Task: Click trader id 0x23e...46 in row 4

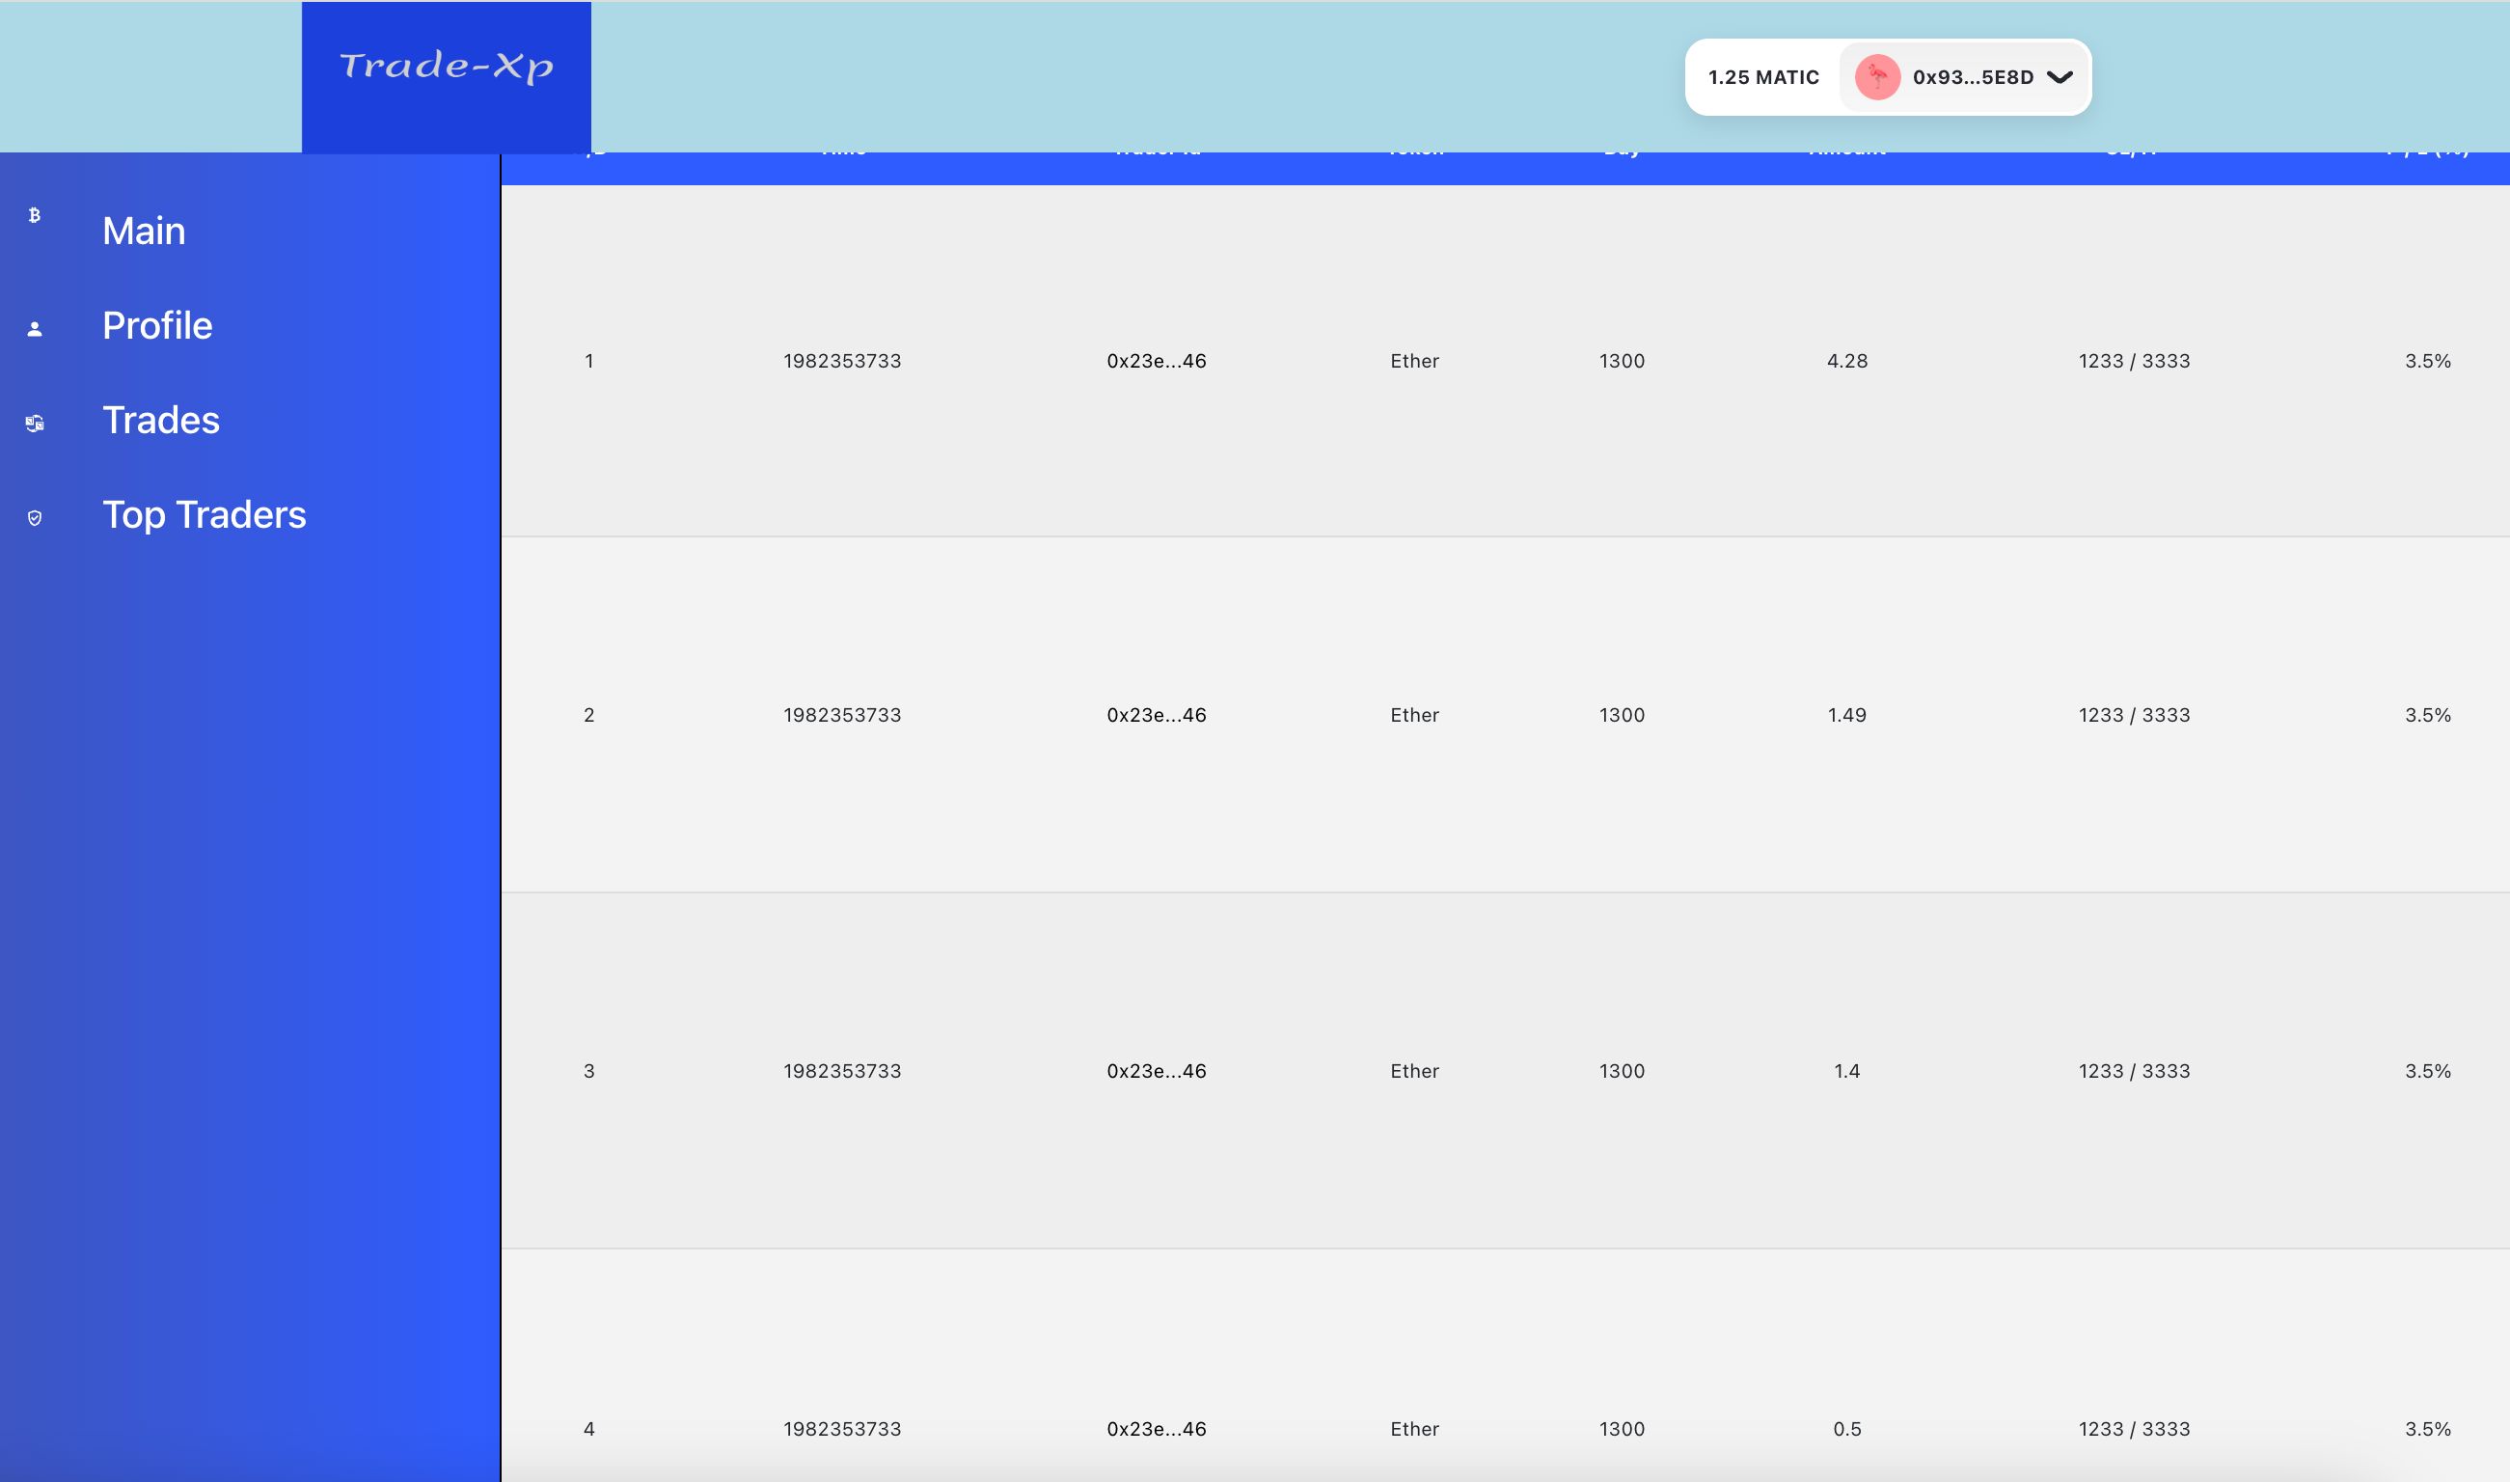Action: [x=1158, y=1429]
